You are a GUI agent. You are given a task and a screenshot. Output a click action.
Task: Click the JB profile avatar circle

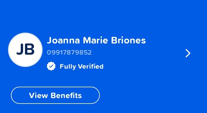(x=25, y=50)
